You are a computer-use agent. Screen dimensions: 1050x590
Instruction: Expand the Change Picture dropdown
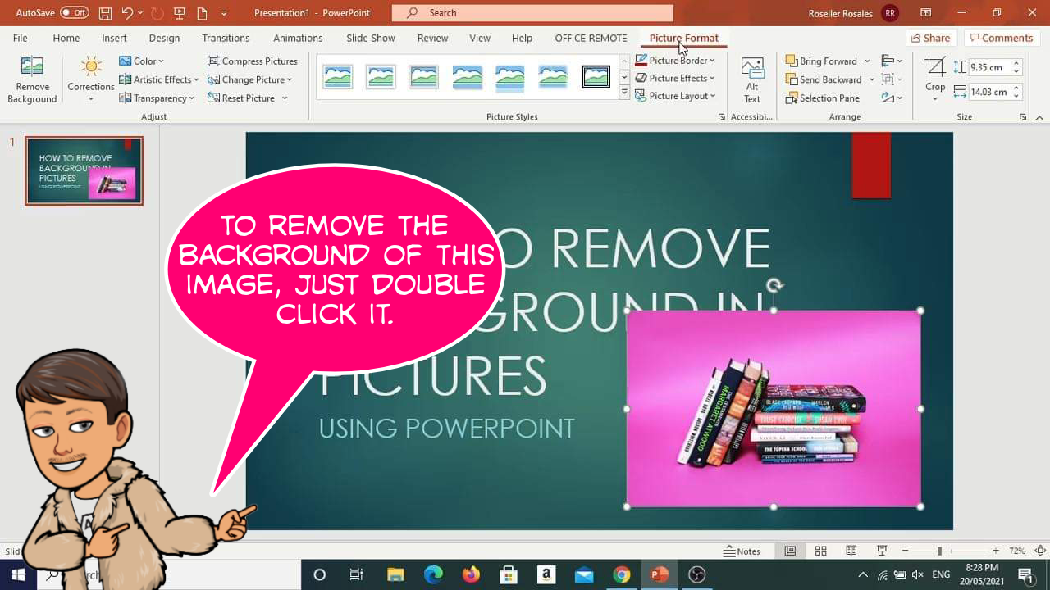coord(250,79)
